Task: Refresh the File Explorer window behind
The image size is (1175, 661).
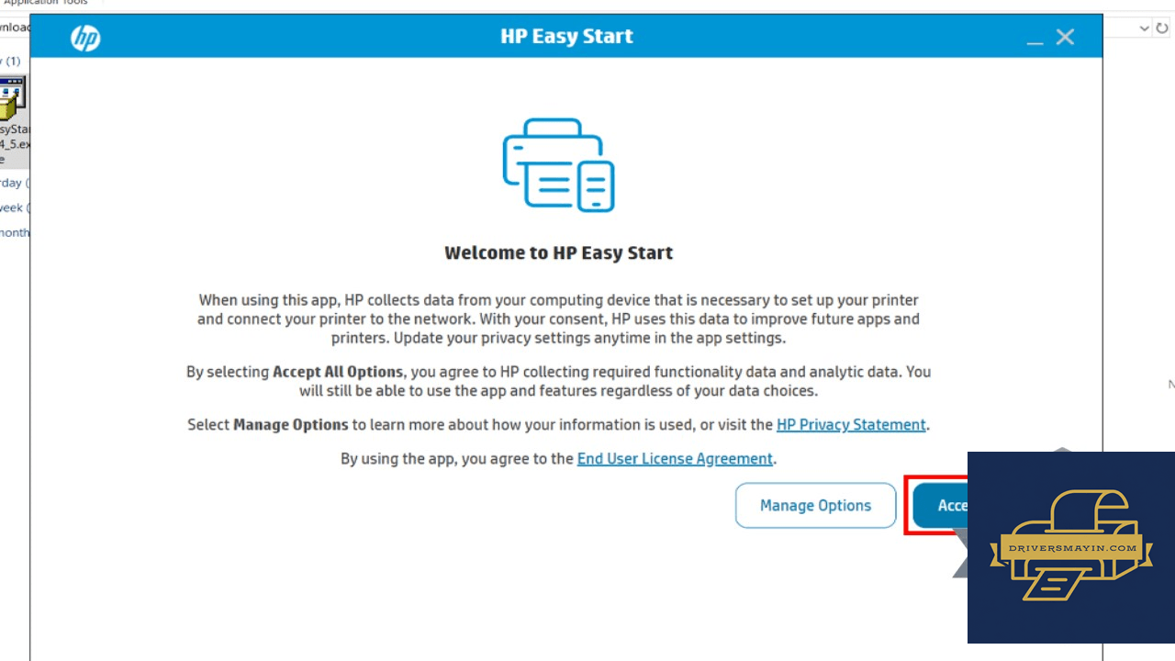Action: tap(1162, 28)
